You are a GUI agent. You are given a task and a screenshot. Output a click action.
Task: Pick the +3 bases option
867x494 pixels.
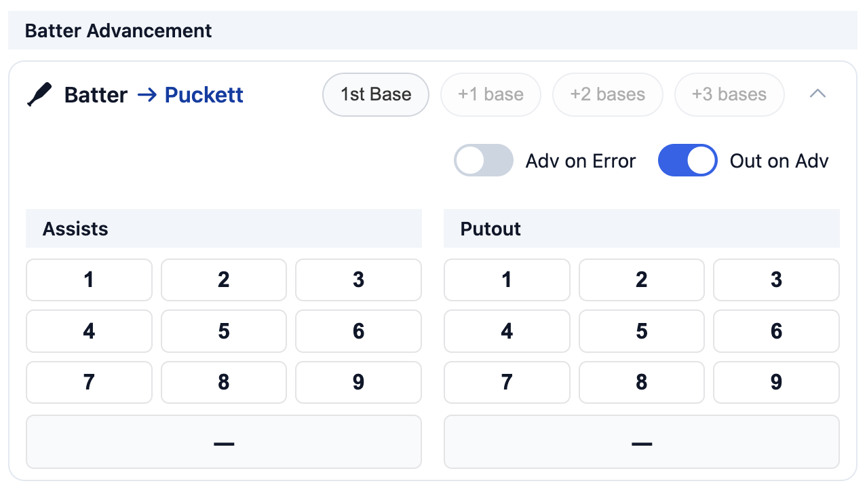729,94
